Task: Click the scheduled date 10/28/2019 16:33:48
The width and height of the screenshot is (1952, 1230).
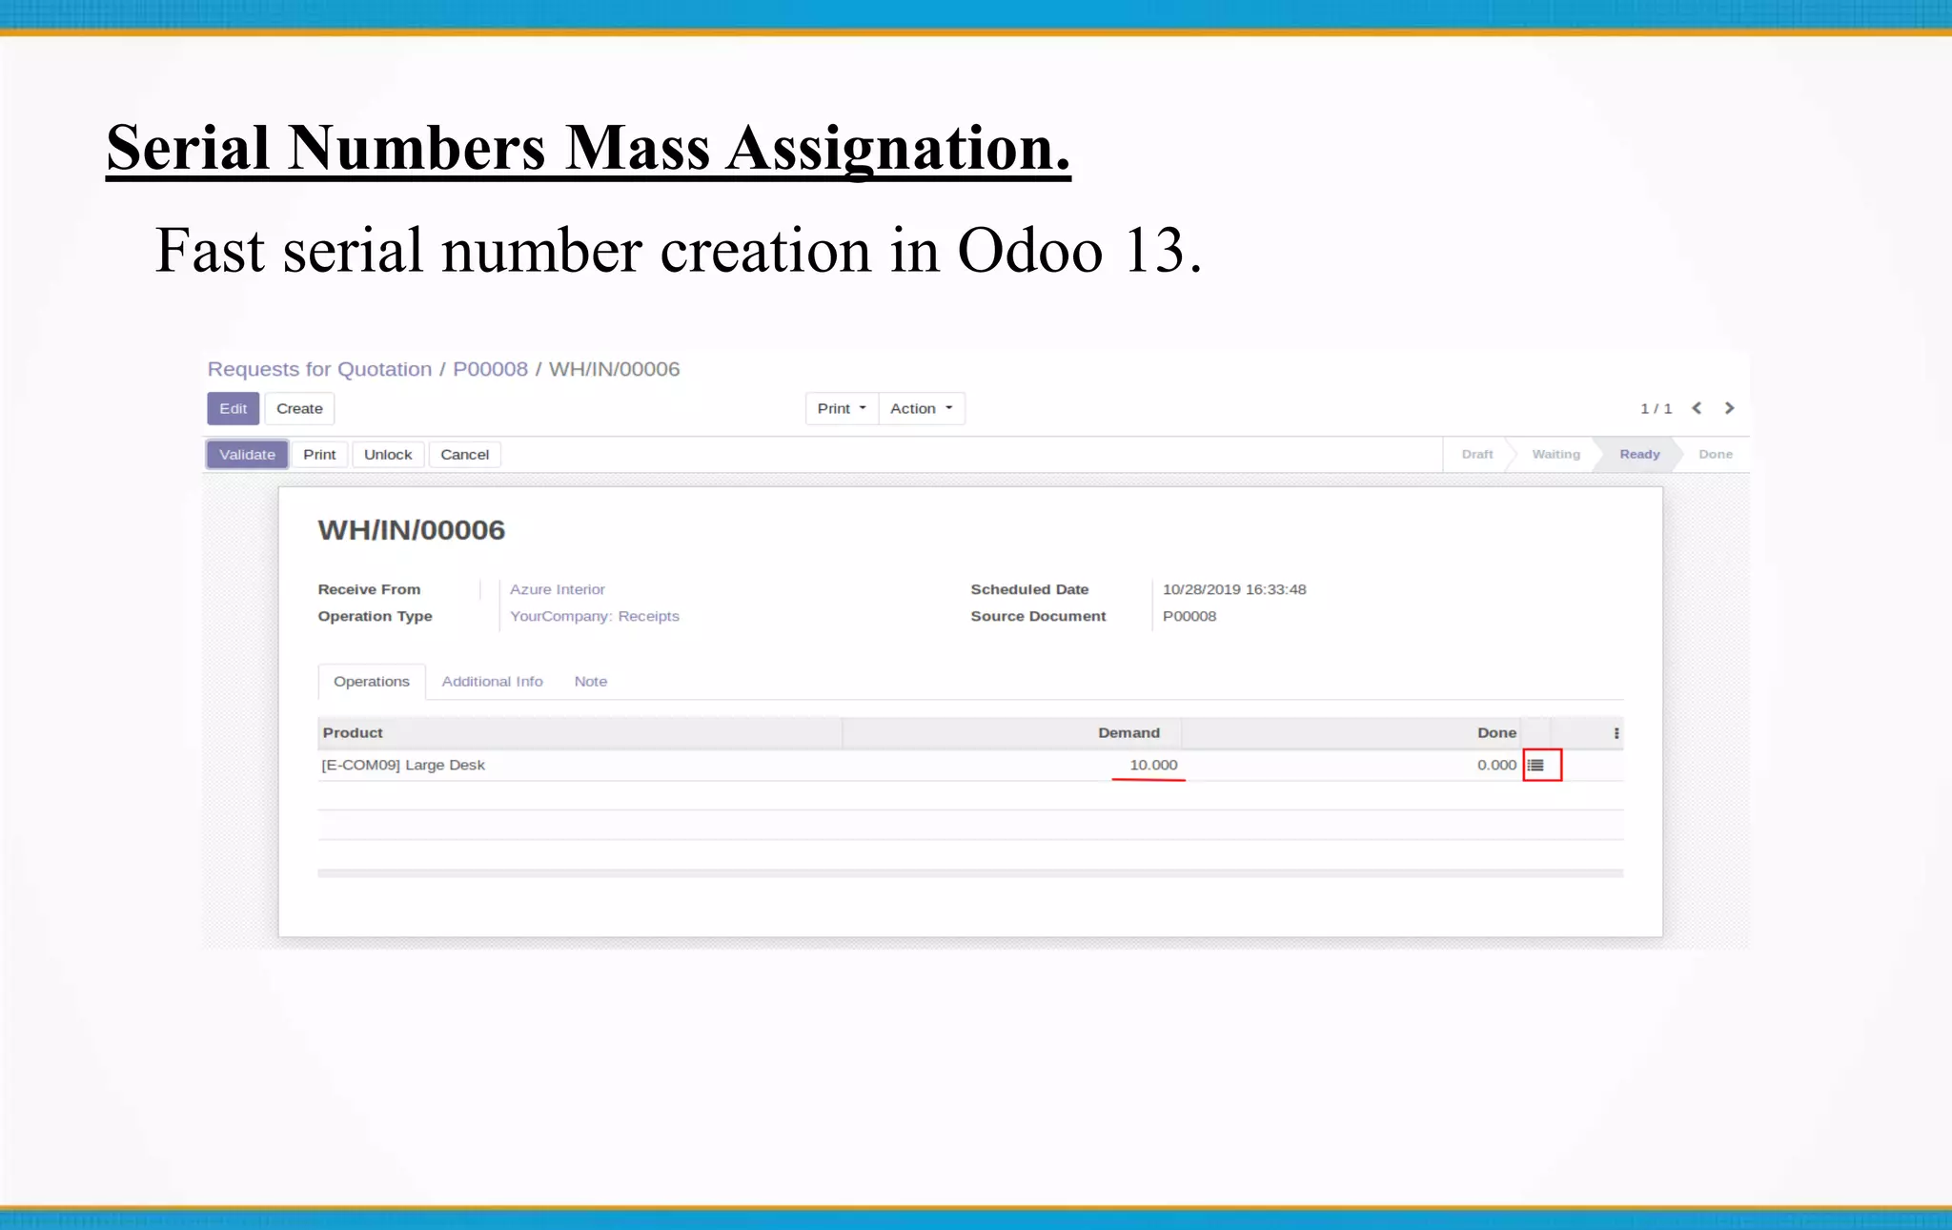Action: pyautogui.click(x=1234, y=589)
